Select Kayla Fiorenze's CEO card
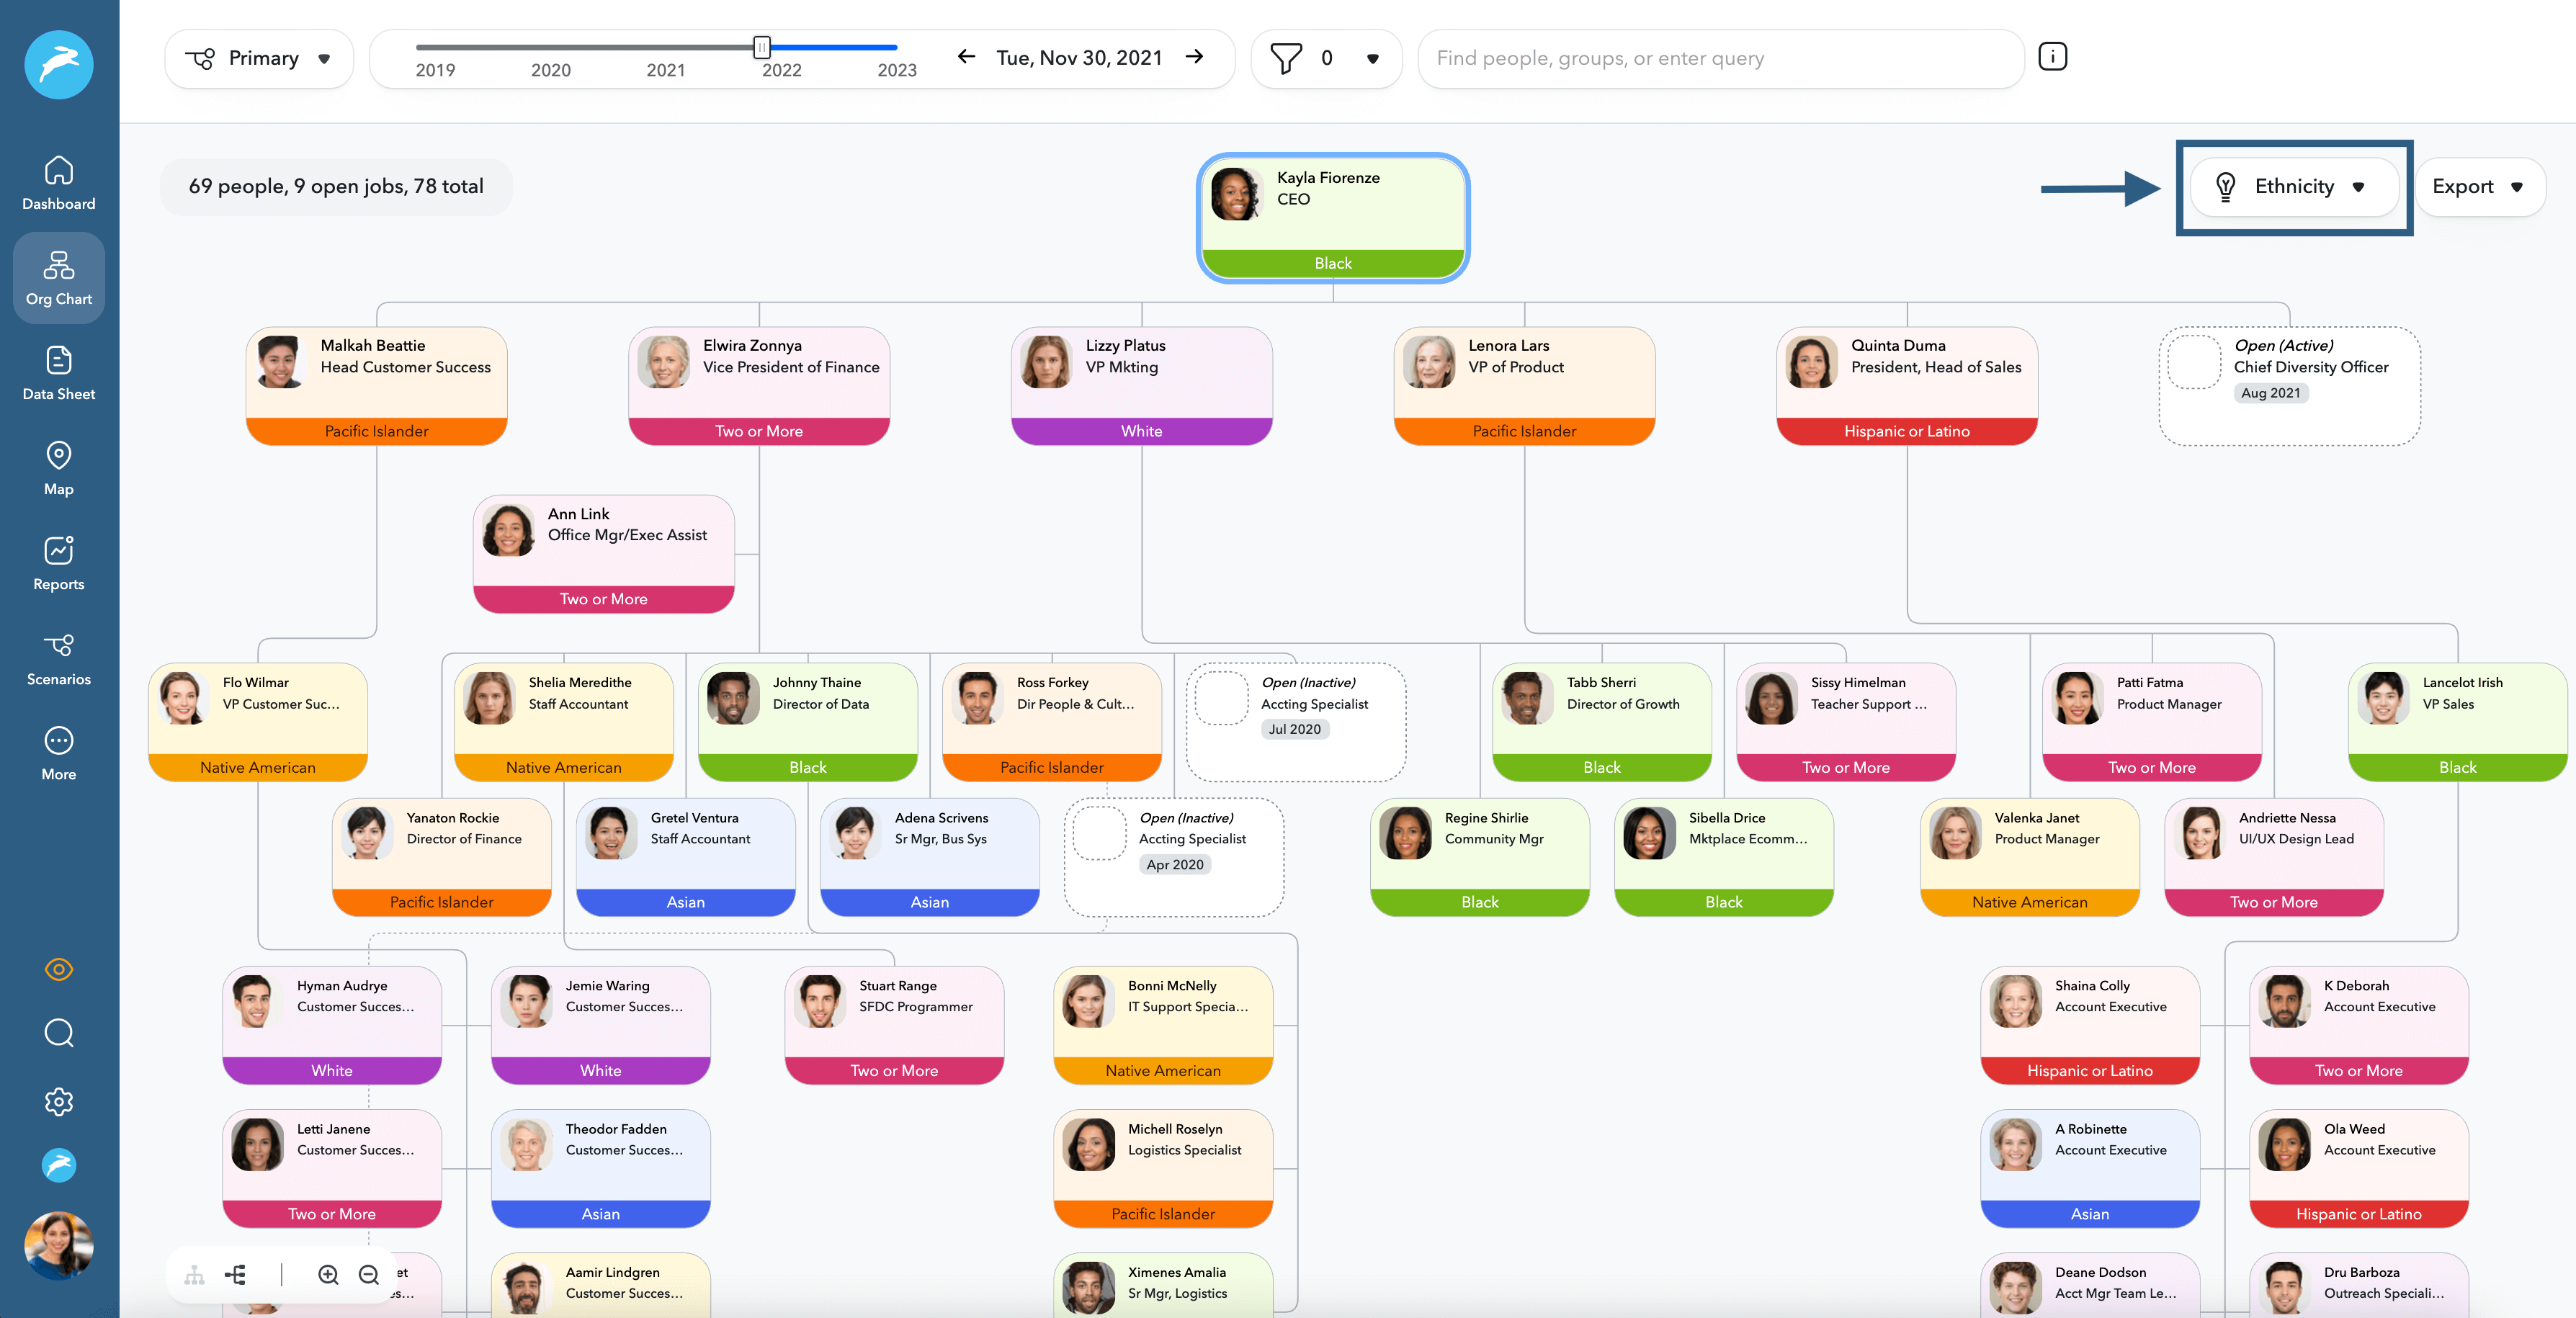The height and width of the screenshot is (1318, 2576). pos(1332,218)
